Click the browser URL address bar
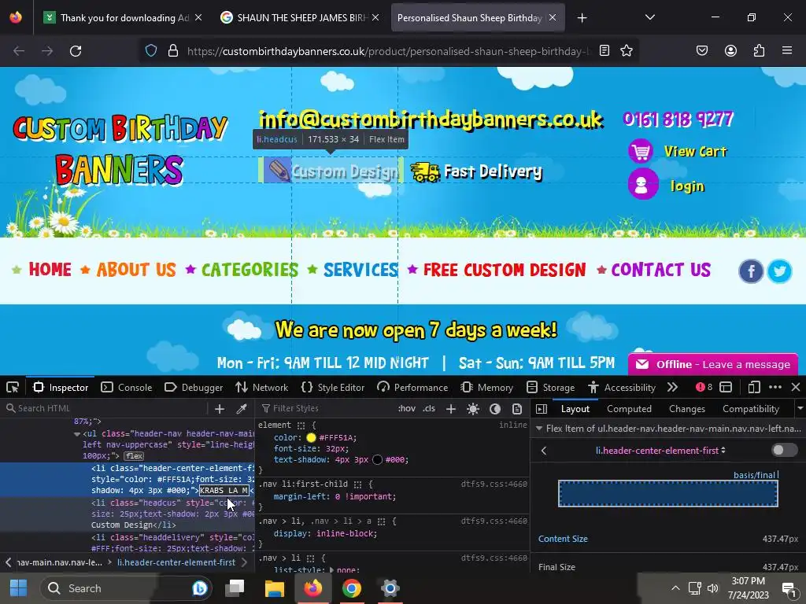Viewport: 806px width, 604px height. point(388,51)
